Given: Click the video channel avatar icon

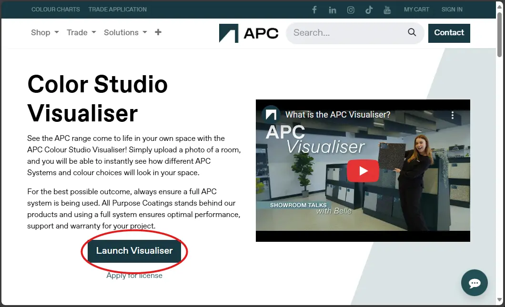Looking at the screenshot, I should pos(271,115).
